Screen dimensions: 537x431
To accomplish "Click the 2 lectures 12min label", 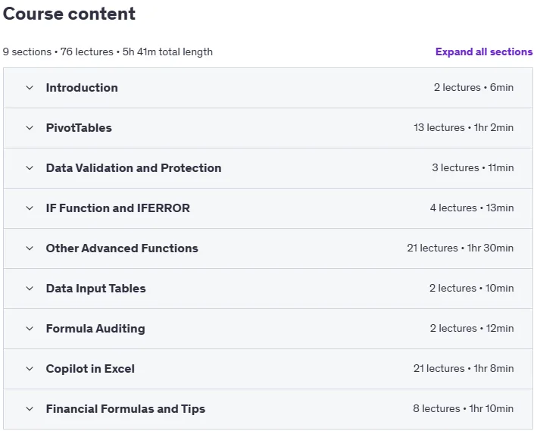I will click(472, 328).
